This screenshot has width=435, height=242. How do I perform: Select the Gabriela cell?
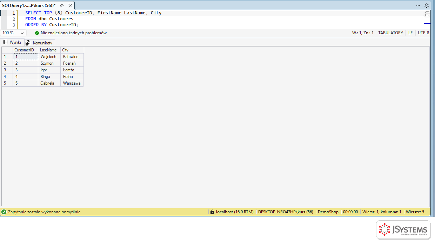pyautogui.click(x=49, y=83)
